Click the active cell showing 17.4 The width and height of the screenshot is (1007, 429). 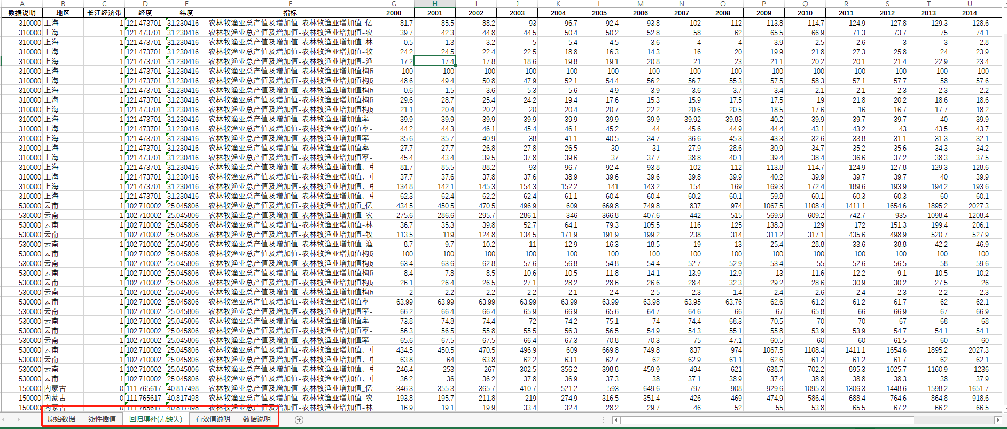[x=435, y=61]
